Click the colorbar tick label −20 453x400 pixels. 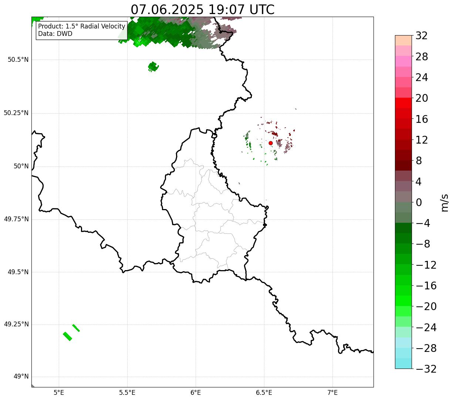426,306
